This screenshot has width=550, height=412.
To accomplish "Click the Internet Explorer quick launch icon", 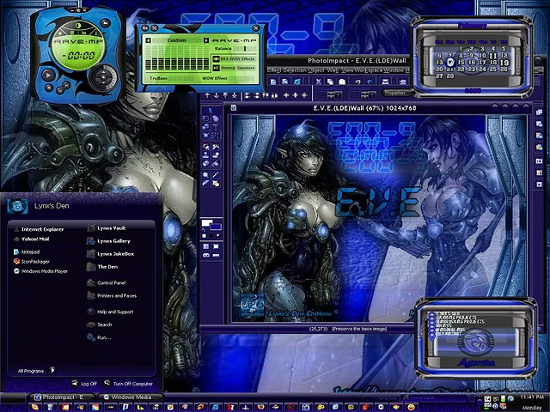I will [216, 407].
